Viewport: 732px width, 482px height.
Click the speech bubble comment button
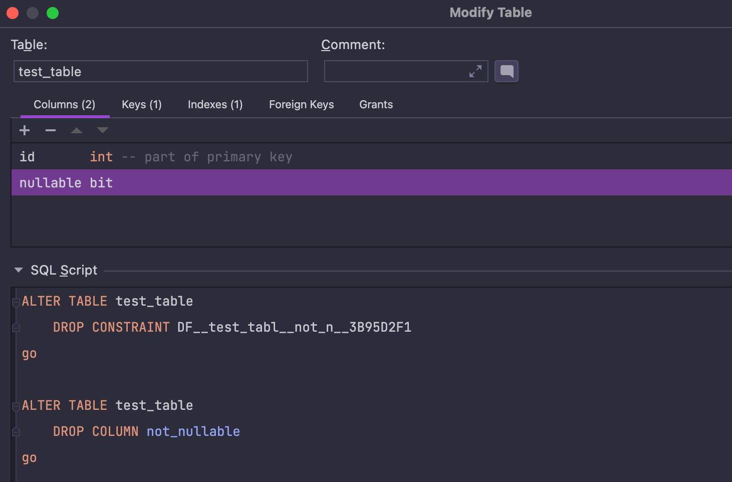[506, 71]
